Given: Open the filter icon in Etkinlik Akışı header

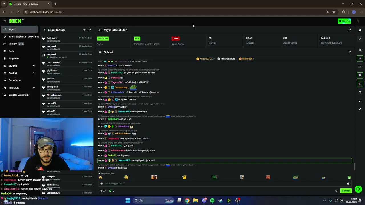Looking at the screenshot, I should pyautogui.click(x=84, y=30).
